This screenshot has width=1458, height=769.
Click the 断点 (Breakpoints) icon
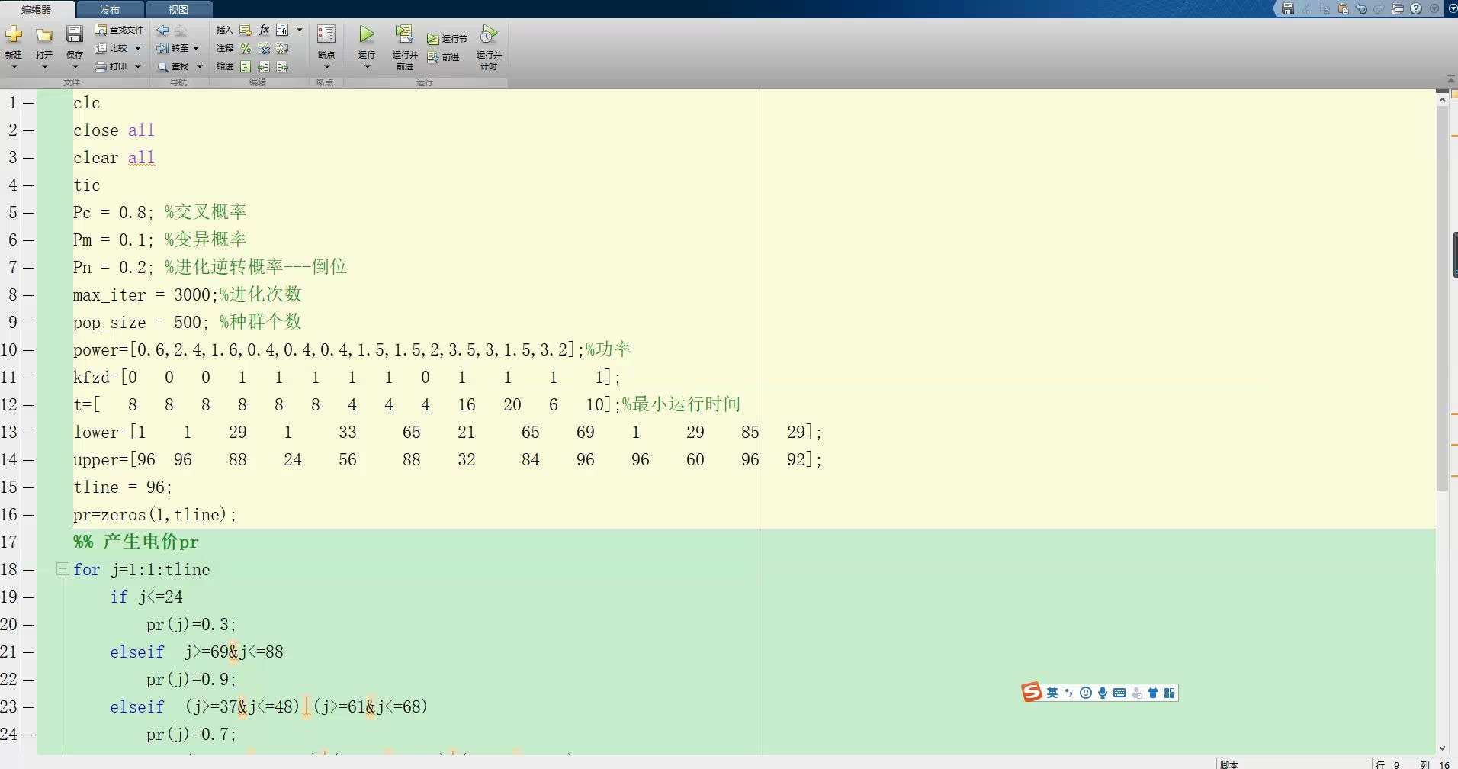326,34
